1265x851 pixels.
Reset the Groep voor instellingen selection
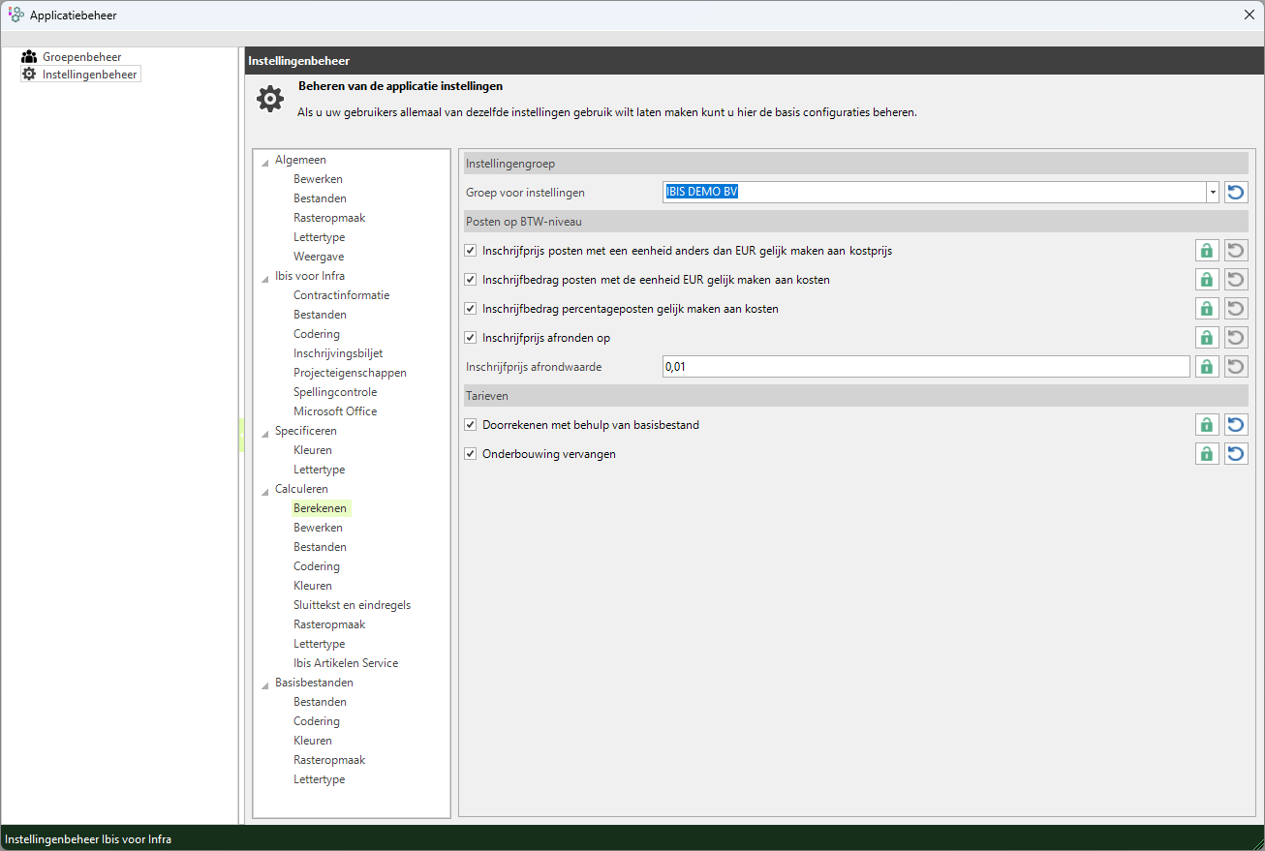(1236, 193)
